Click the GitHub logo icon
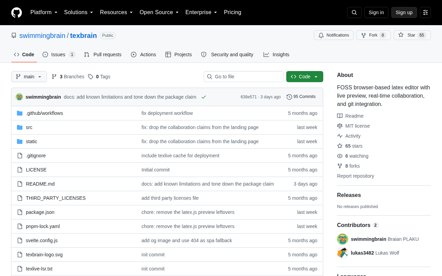This screenshot has height=276, width=442. 17,12
